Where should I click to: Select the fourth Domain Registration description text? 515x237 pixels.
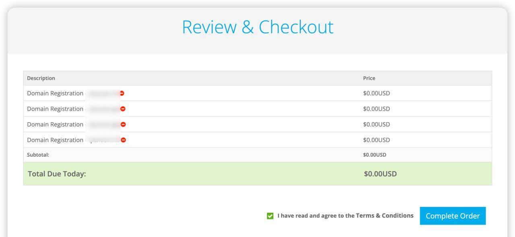pos(55,140)
